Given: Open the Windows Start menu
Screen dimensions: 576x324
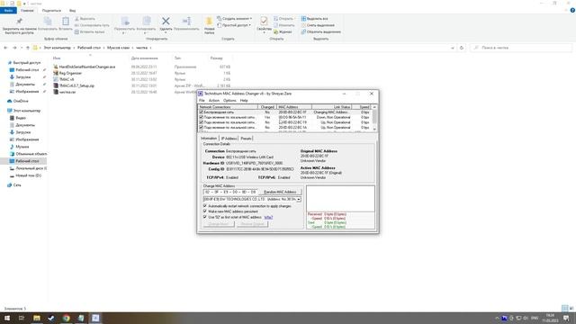Looking at the screenshot, I should coord(7,318).
